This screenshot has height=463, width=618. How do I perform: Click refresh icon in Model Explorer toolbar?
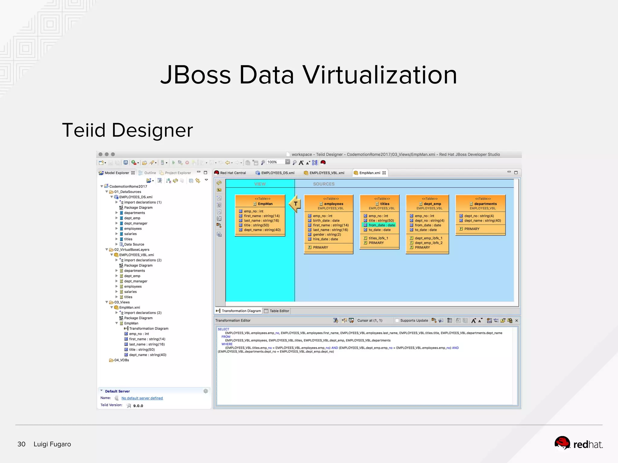(175, 181)
